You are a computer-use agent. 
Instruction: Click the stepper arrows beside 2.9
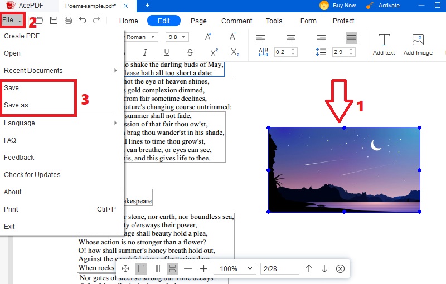pyautogui.click(x=351, y=52)
